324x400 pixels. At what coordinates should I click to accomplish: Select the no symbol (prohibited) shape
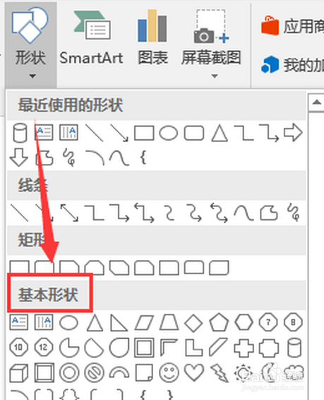tap(94, 372)
